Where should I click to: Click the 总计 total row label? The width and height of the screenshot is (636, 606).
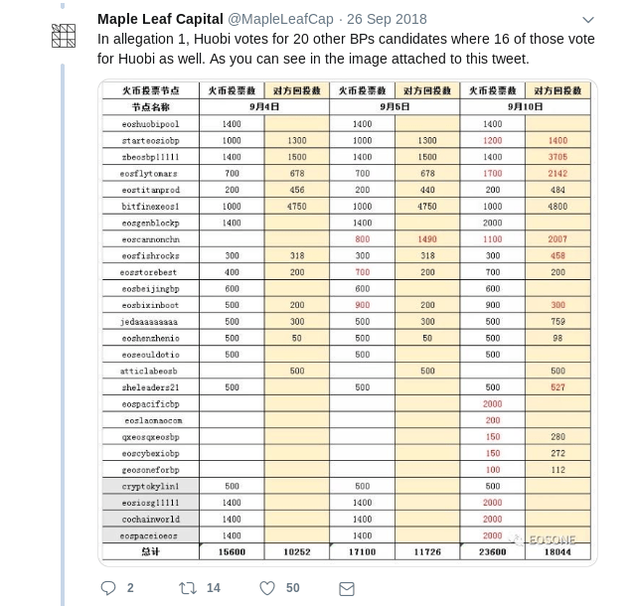pos(150,551)
